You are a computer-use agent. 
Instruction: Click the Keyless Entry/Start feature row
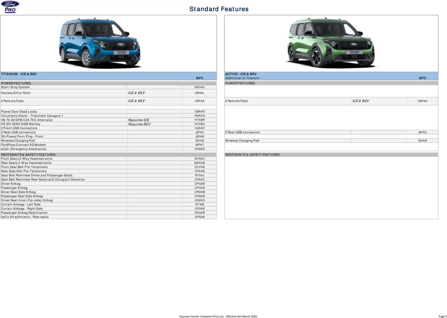coord(16,93)
